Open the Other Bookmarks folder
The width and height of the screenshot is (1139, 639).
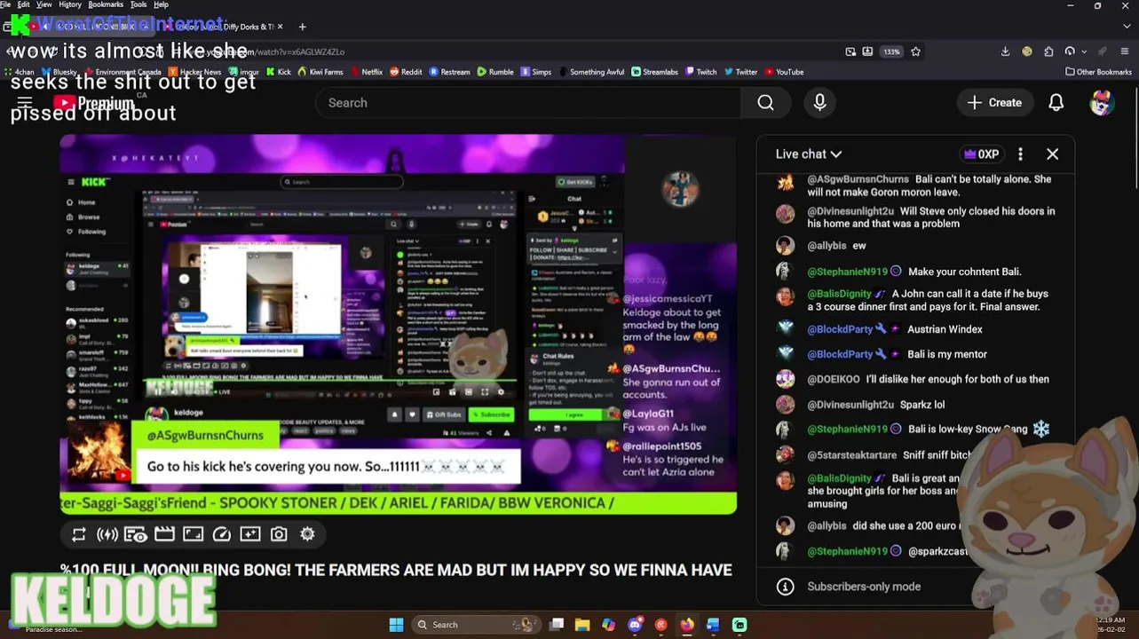click(x=1098, y=72)
